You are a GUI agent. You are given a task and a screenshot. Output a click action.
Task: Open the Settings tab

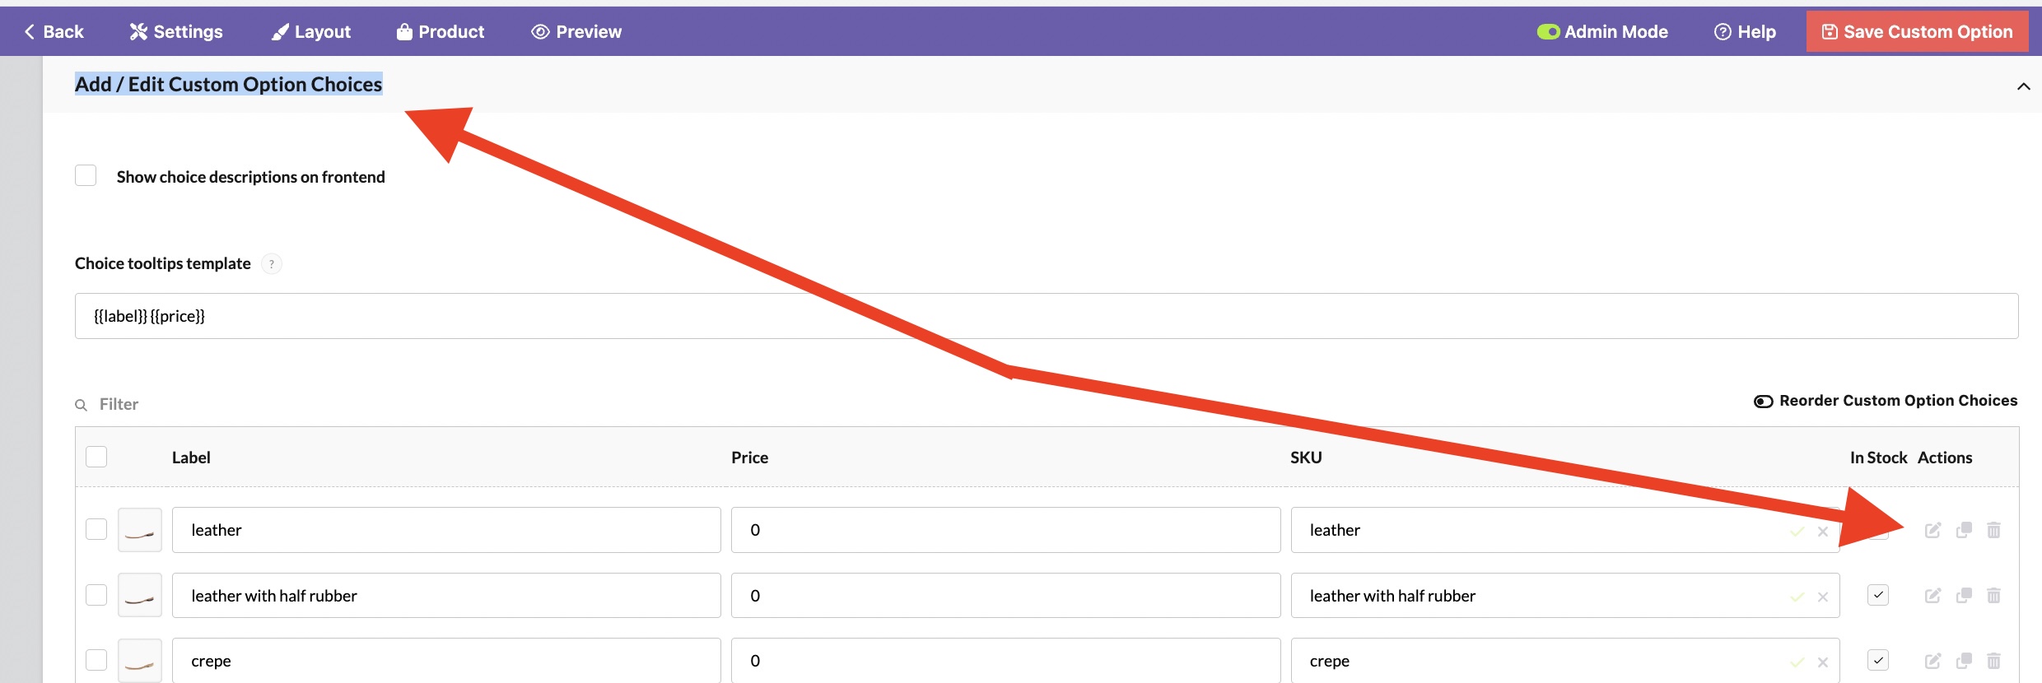click(176, 32)
